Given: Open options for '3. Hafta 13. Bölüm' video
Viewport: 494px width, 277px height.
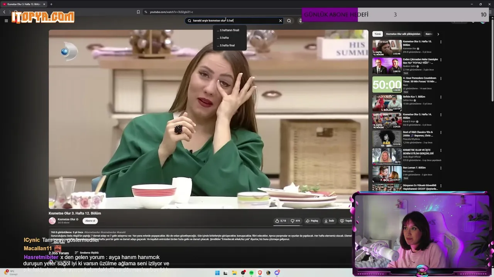Looking at the screenshot, I should click(441, 42).
